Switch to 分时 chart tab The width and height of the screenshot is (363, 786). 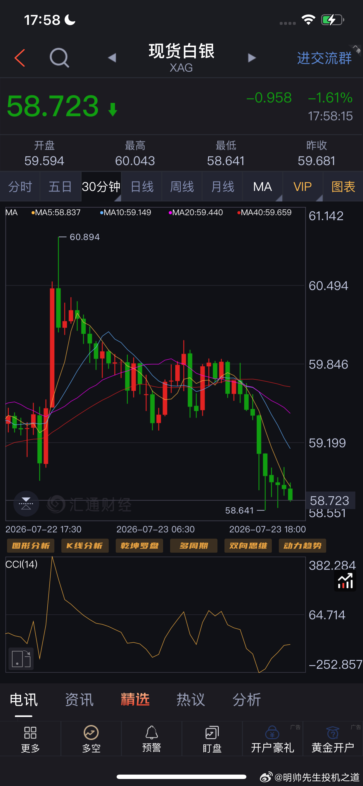tap(20, 187)
